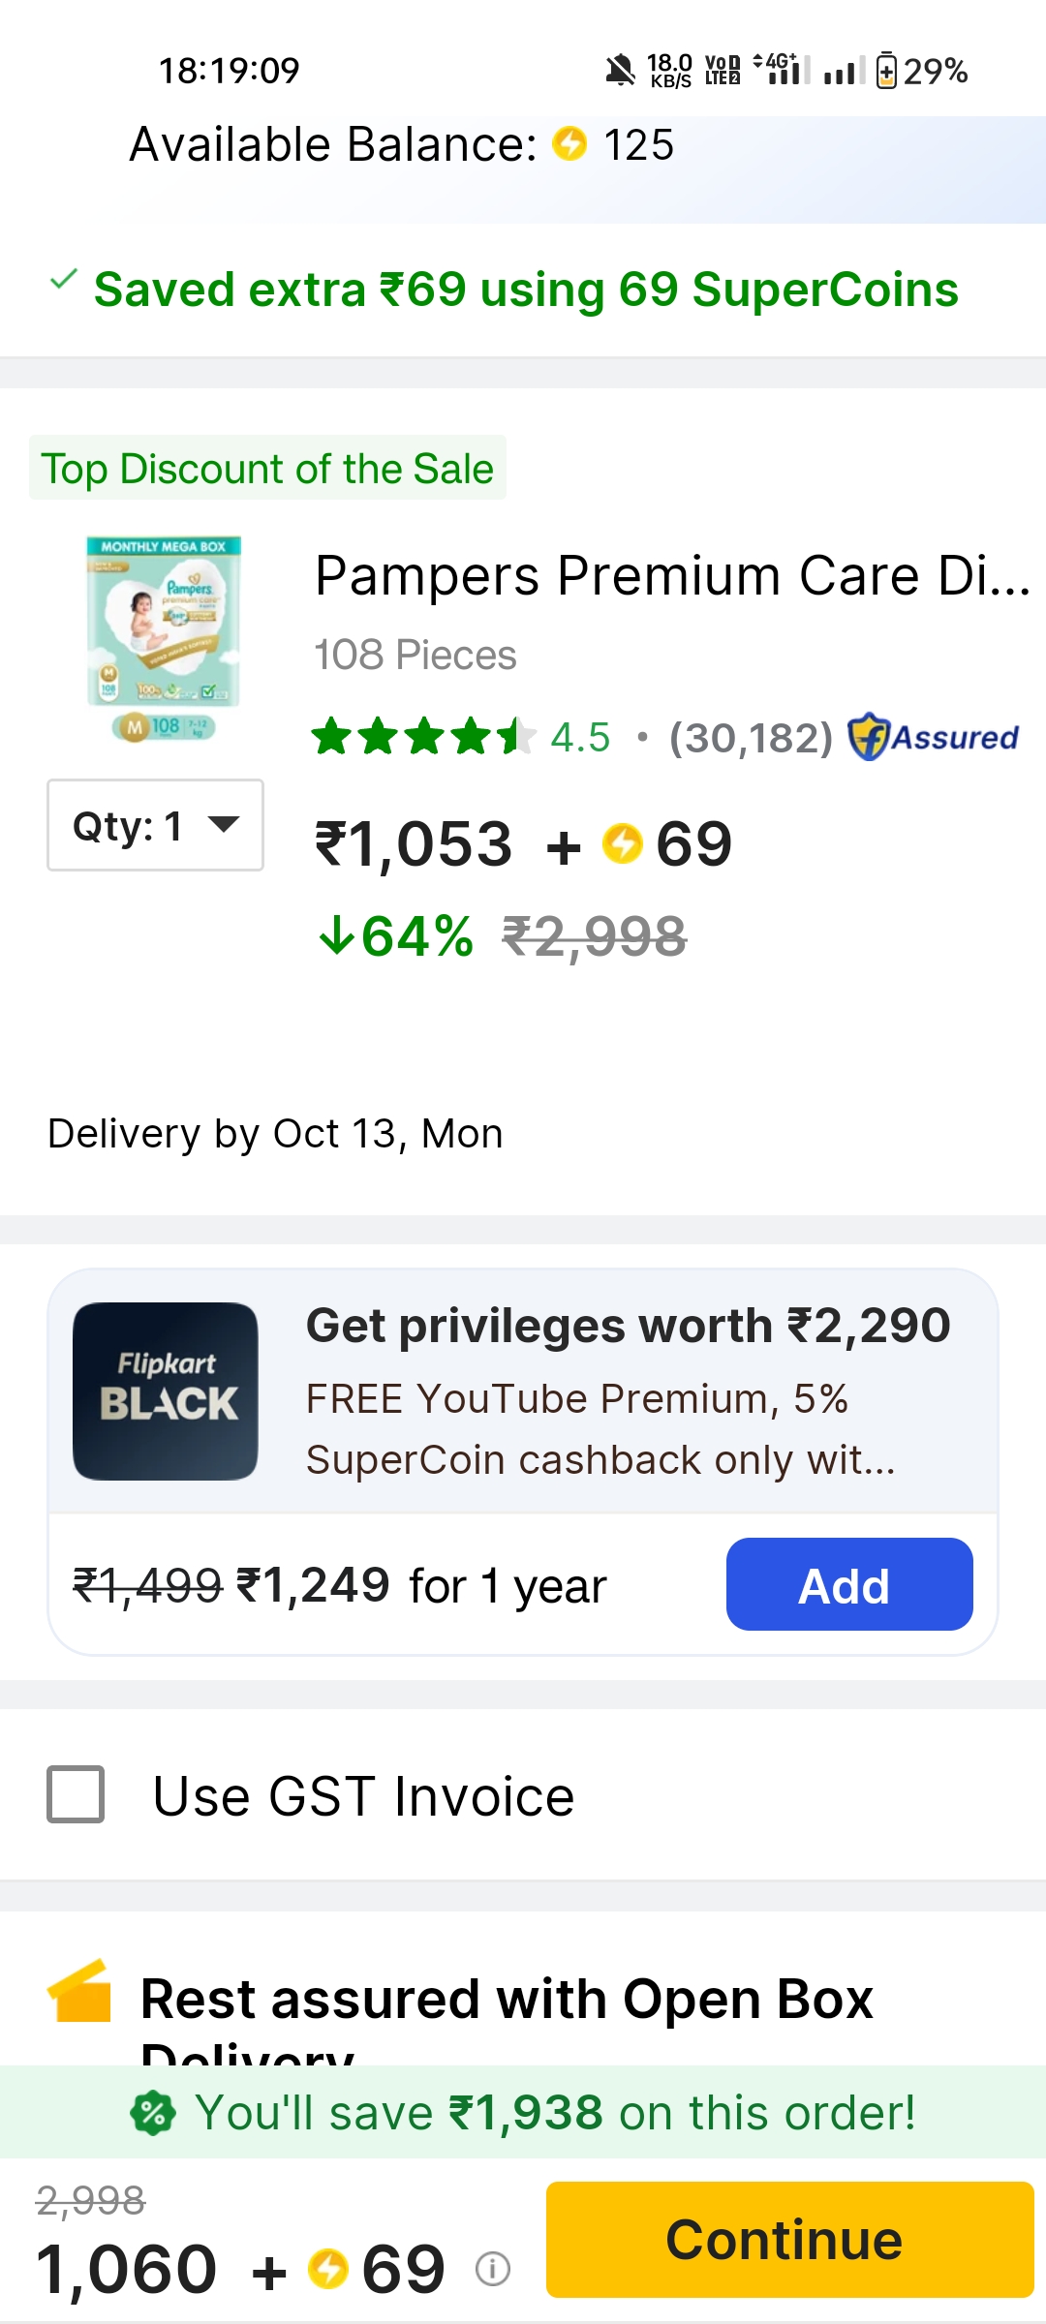The height and width of the screenshot is (2324, 1046).
Task: Tap Rest assured with Open Box heading
Action: coord(507,1999)
